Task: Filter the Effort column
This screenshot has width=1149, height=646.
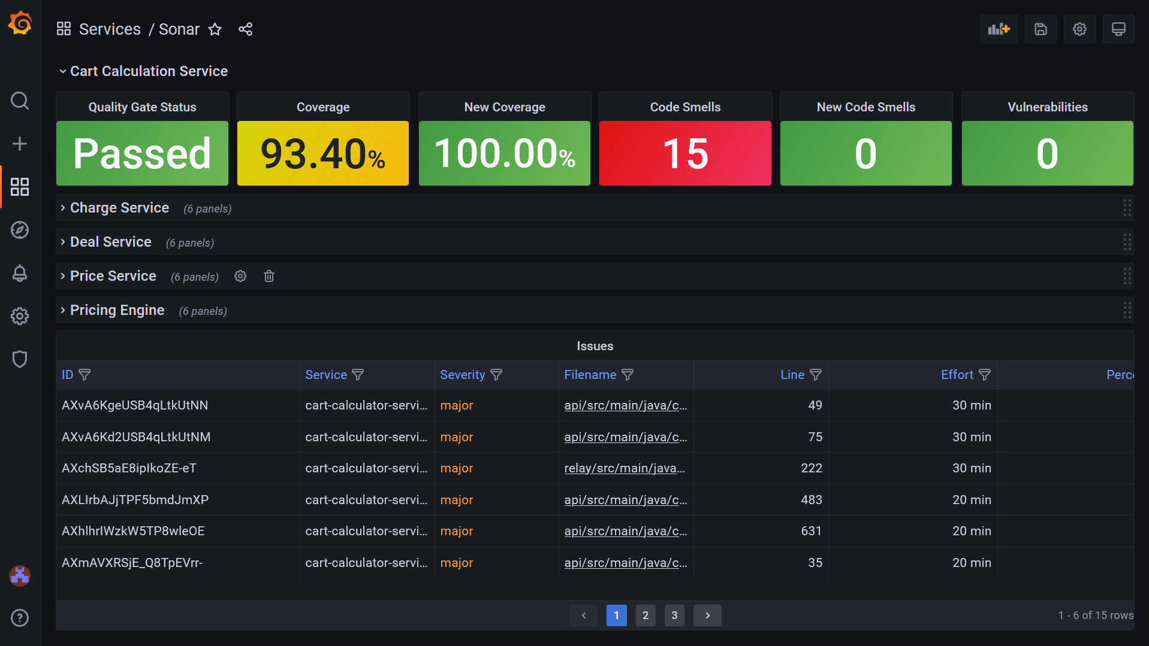Action: [x=985, y=375]
